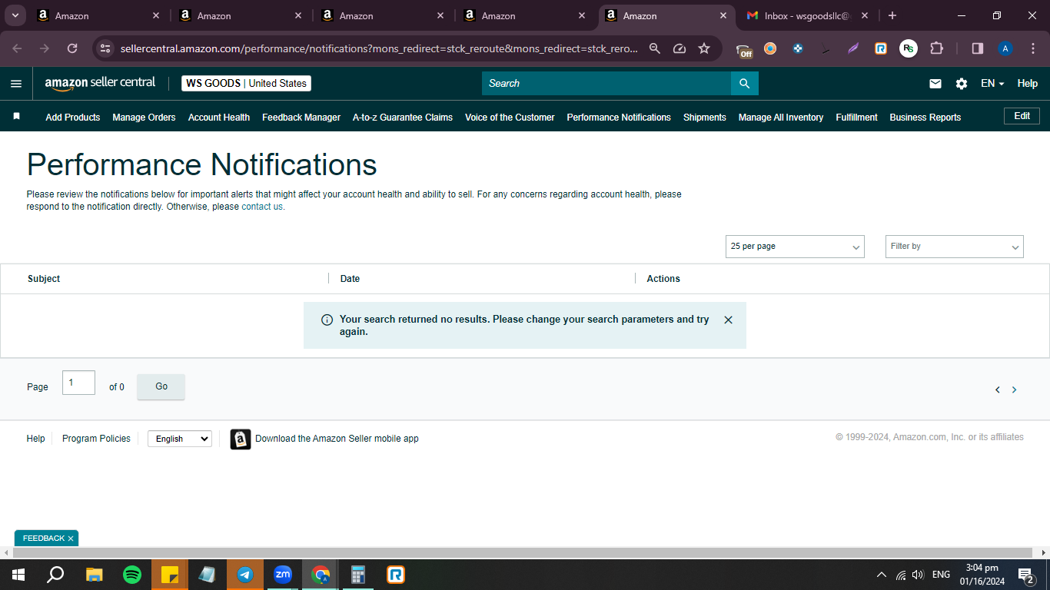Open the Chrome zoom magnifier icon in address bar

coord(655,48)
